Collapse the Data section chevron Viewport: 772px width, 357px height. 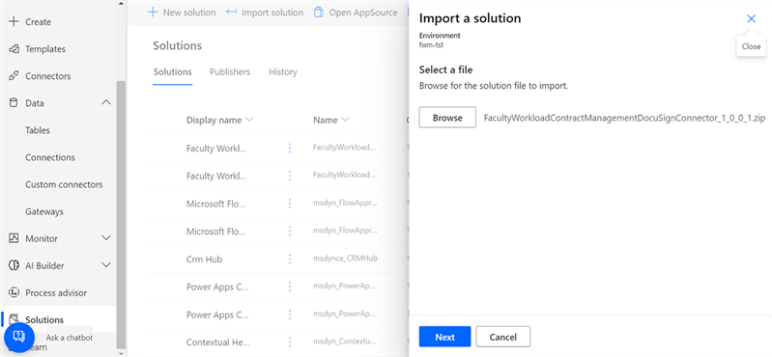pyautogui.click(x=106, y=103)
